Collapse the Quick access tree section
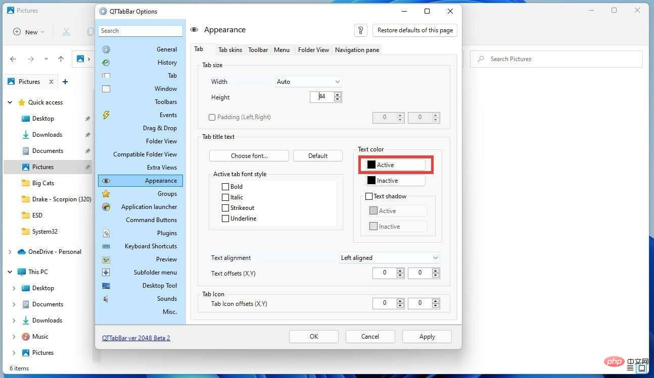This screenshot has width=654, height=378. coord(10,102)
